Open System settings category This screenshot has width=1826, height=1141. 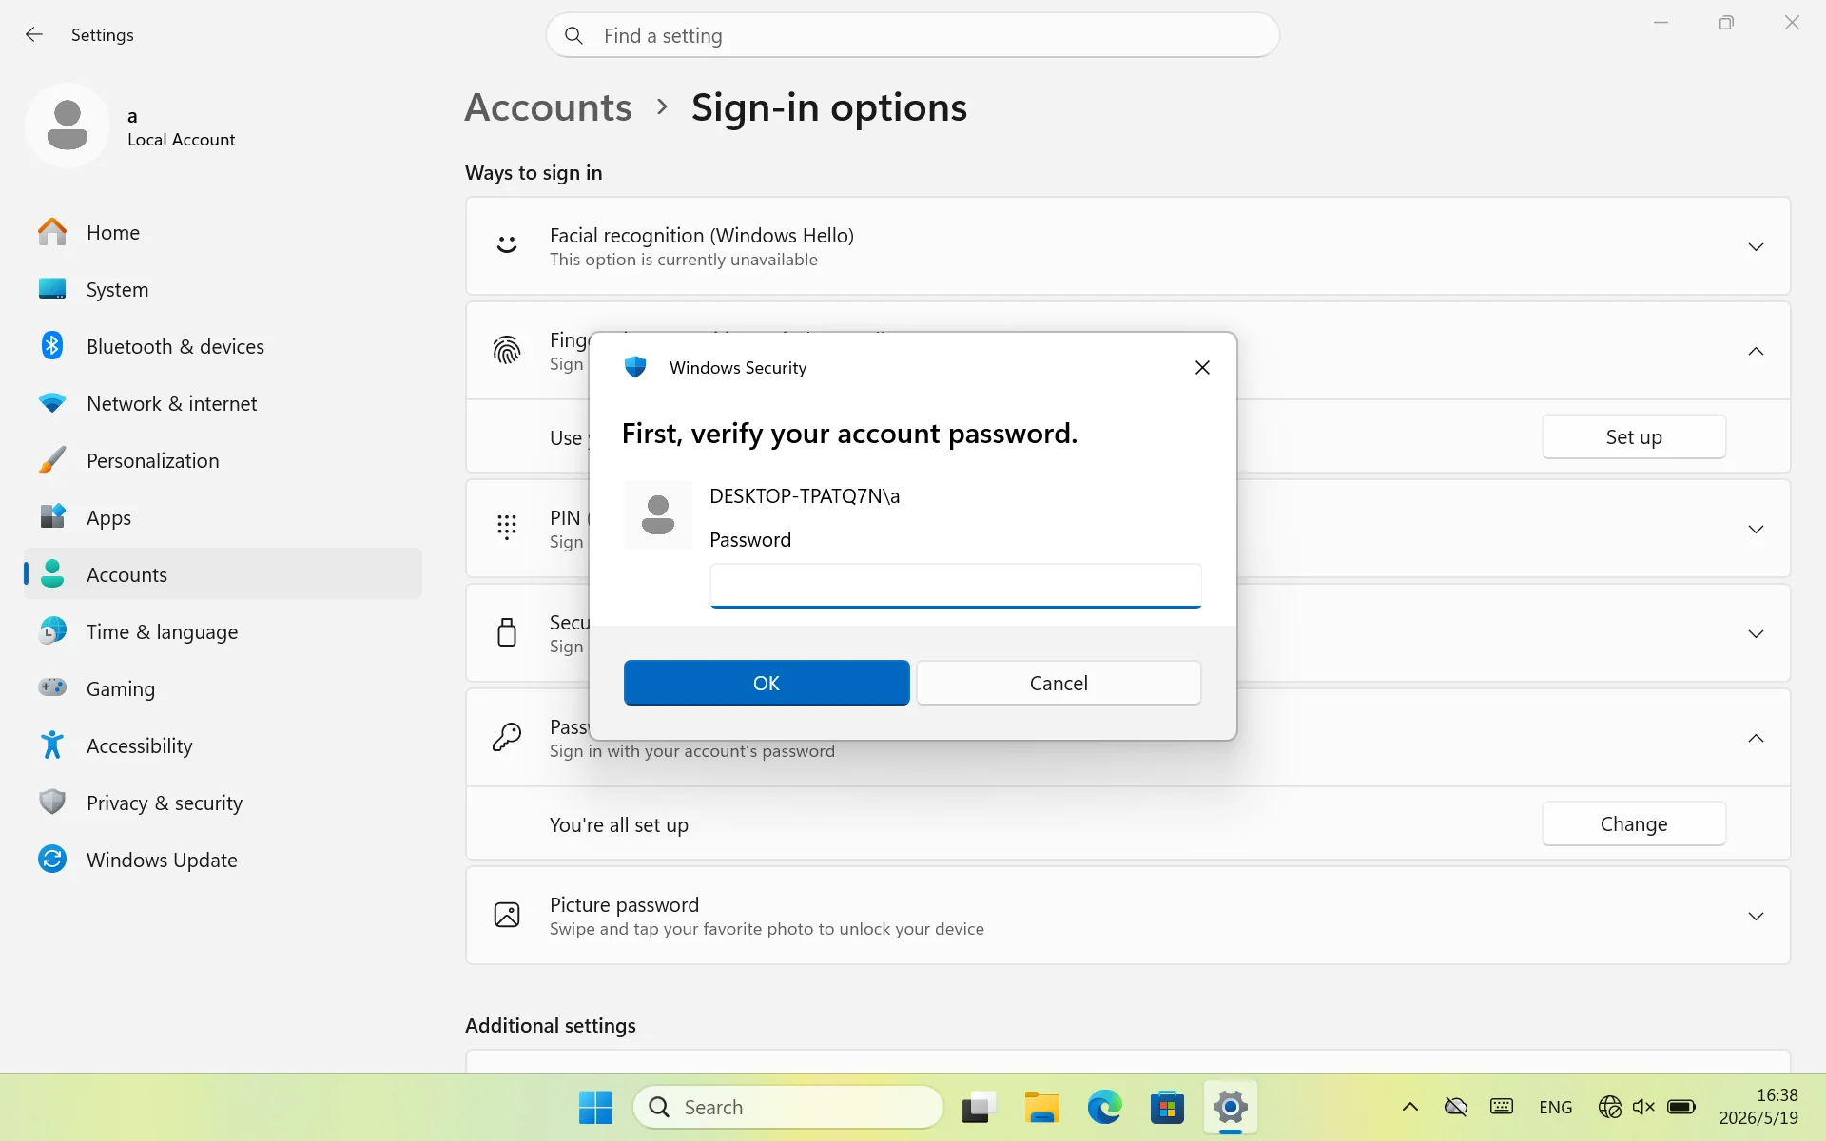(x=223, y=289)
